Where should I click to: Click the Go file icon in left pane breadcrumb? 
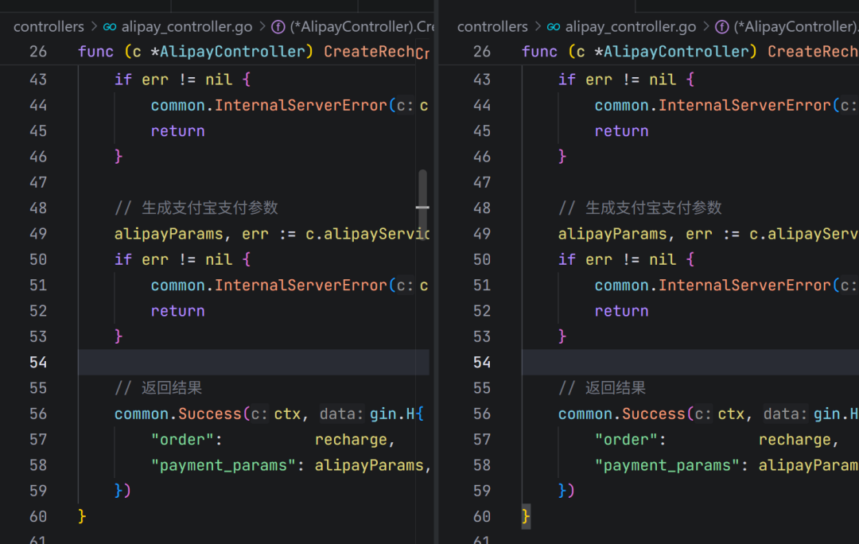point(110,27)
